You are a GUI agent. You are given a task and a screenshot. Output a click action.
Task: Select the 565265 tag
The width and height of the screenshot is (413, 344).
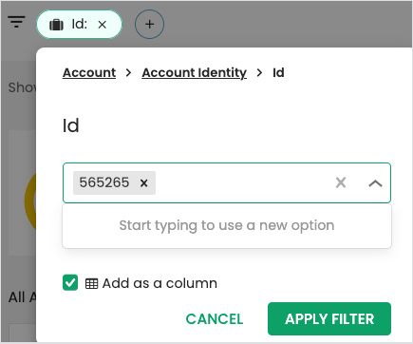click(x=104, y=182)
